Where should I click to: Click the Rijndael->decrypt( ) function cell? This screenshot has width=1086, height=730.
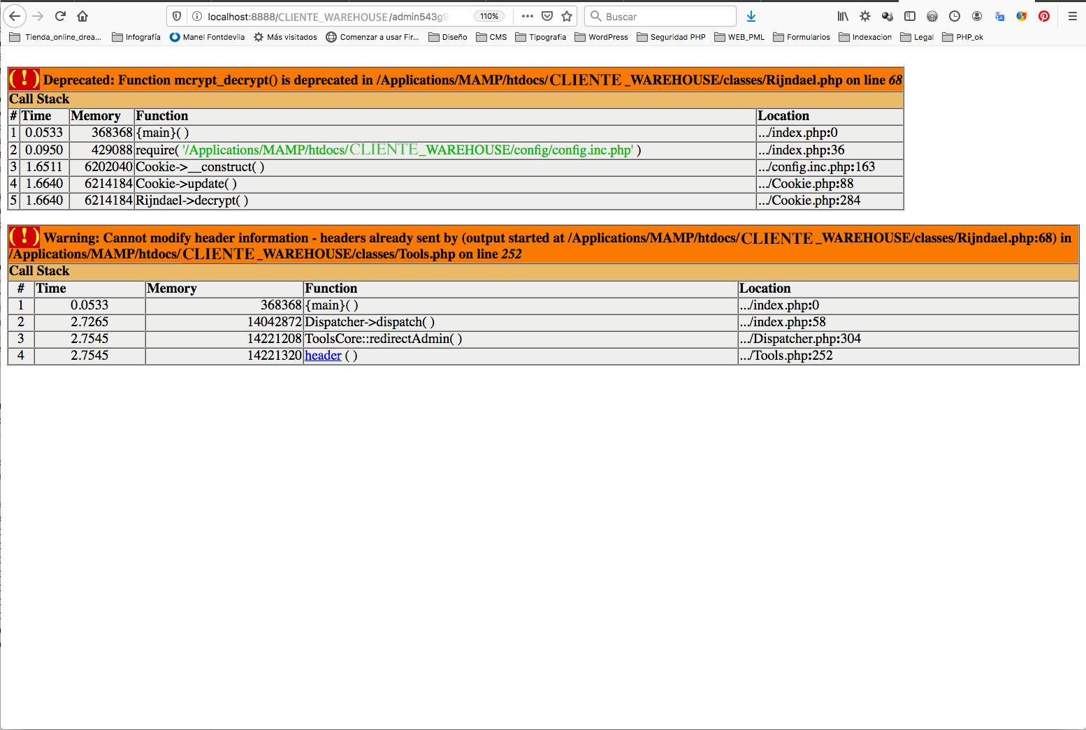coord(445,200)
